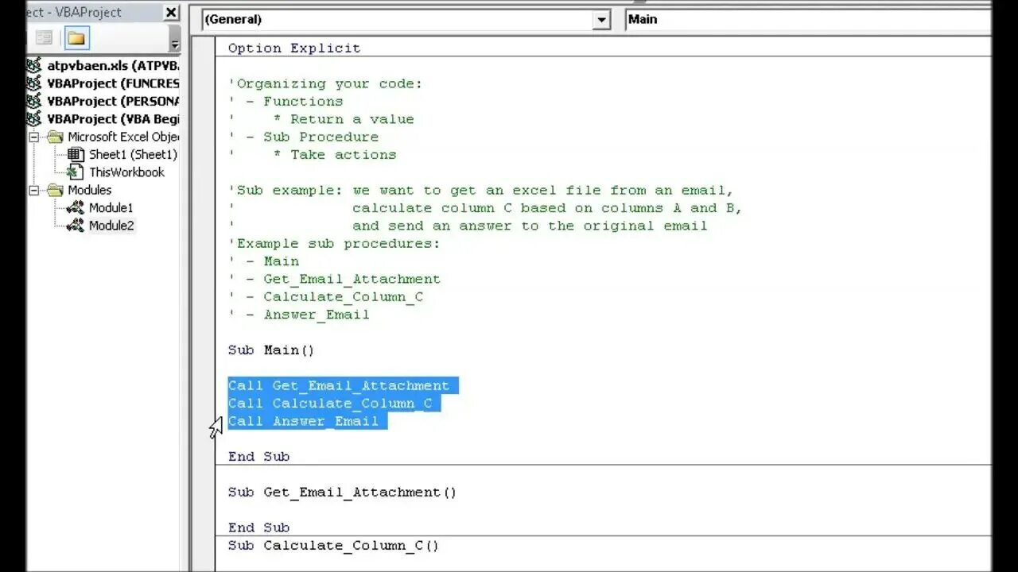
Task: Toggle Folders in the Project Explorer toolbar
Action: (x=76, y=37)
